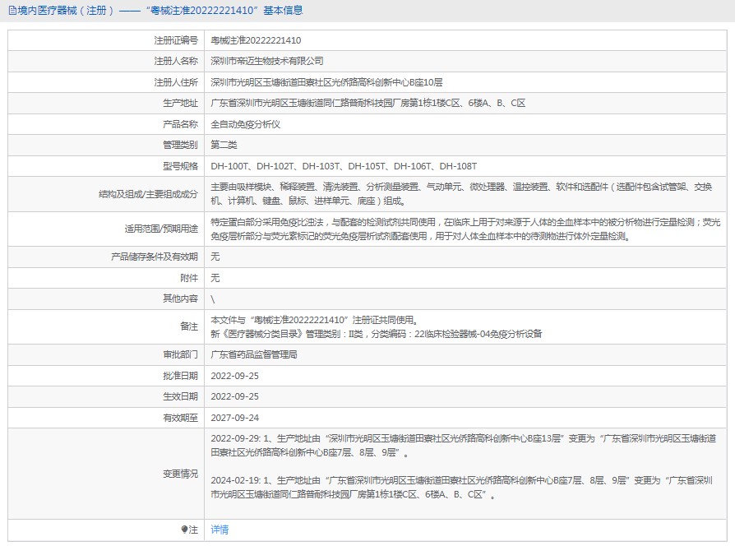Click approval department 广东省药品监督管理局
This screenshot has height=546, width=735.
pos(254,354)
